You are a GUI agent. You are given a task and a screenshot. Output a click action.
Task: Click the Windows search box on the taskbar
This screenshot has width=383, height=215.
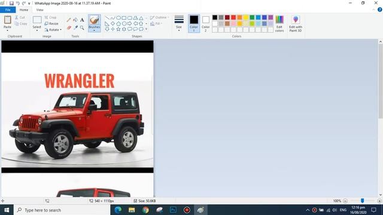point(62,210)
